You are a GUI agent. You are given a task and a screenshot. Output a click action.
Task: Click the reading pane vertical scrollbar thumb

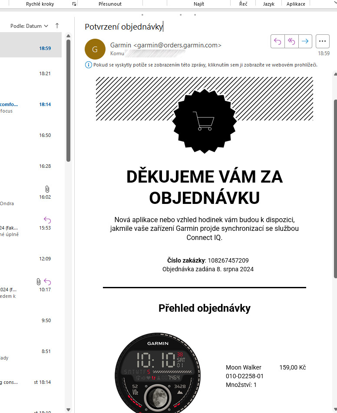click(335, 189)
